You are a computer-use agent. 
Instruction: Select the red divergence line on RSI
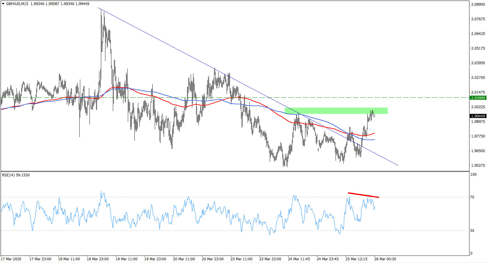click(363, 195)
